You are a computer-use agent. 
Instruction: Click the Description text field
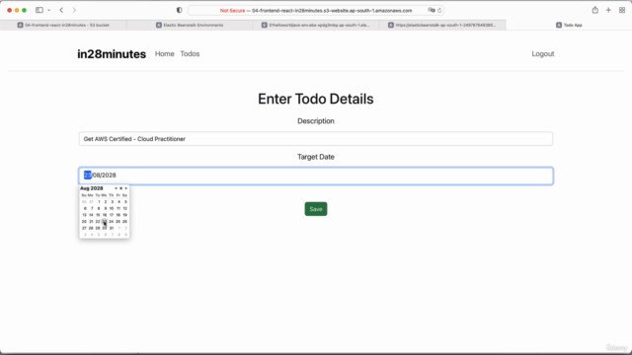[316, 139]
